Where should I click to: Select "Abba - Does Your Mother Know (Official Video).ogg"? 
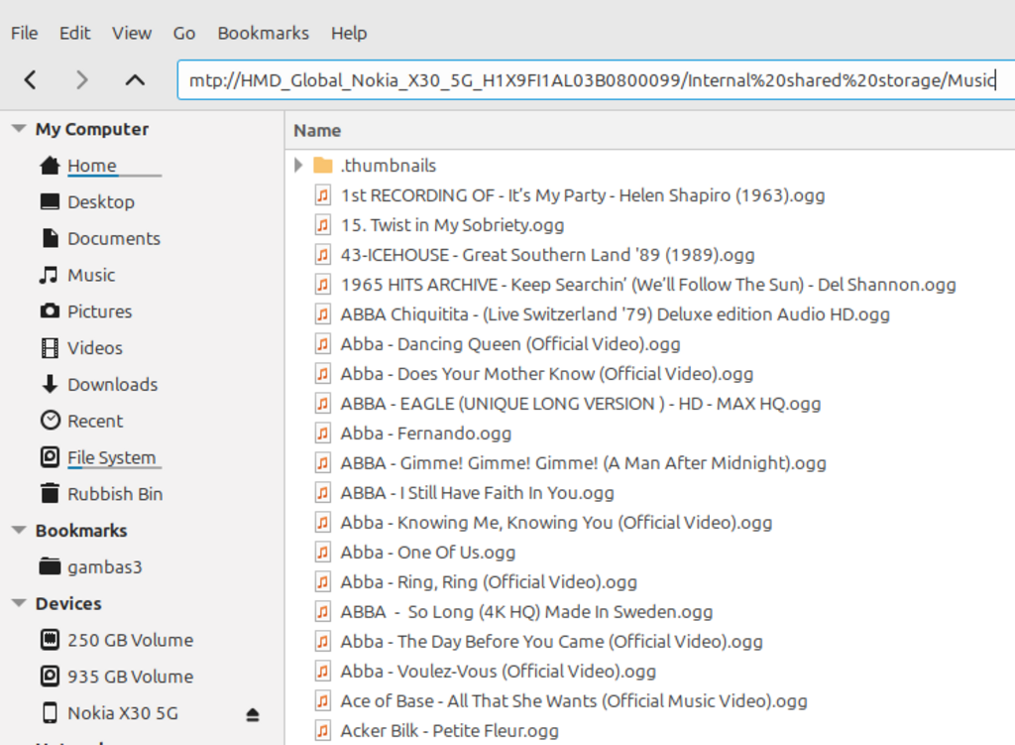pos(547,374)
